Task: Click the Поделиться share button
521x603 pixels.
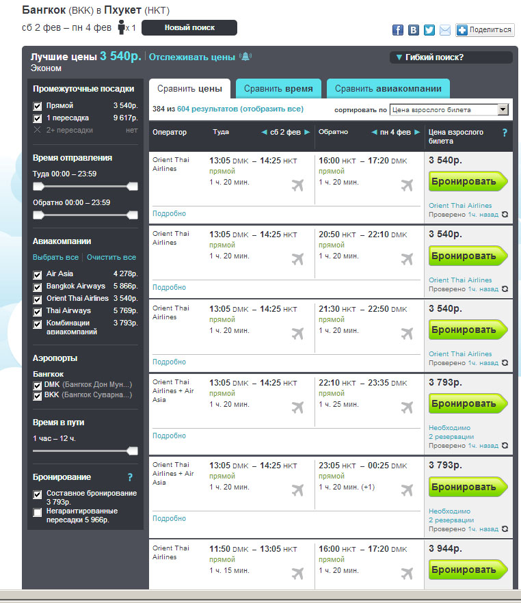Action: [x=485, y=29]
